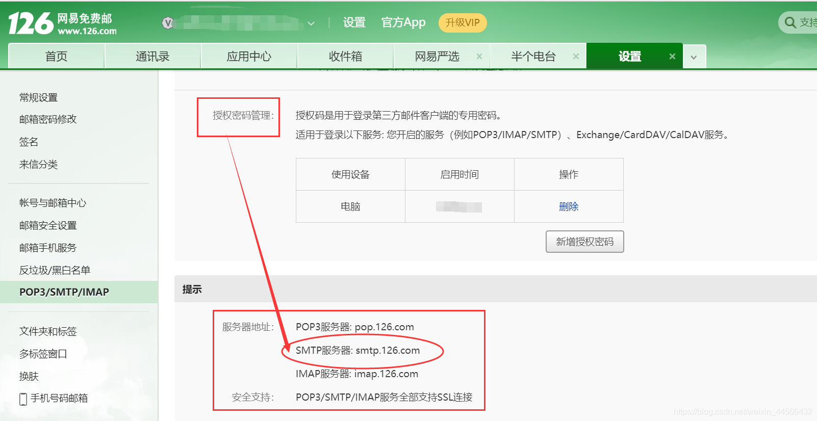Click the 126 NetEase mail logo
This screenshot has width=817, height=421.
62,23
